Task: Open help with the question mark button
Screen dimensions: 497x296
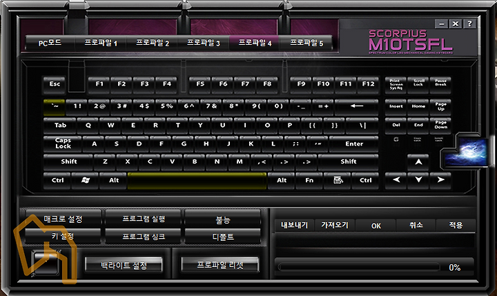Action: (469, 23)
